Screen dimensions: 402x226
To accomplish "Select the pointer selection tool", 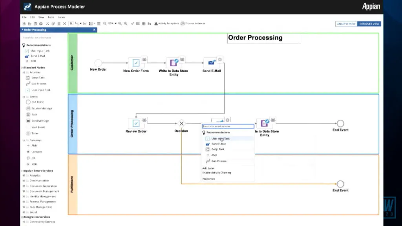I will point(71,24).
